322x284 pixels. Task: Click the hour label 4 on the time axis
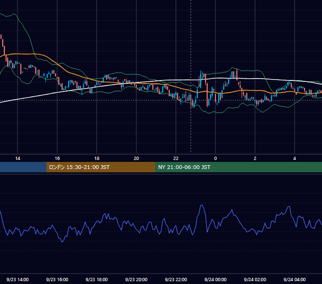pos(295,159)
